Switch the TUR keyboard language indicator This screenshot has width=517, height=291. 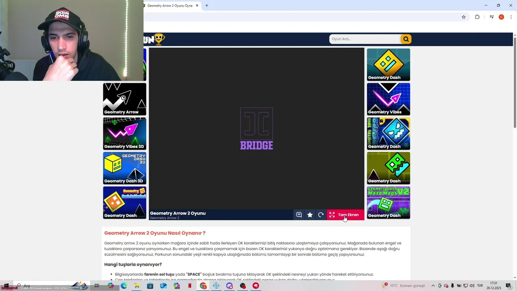(x=480, y=286)
